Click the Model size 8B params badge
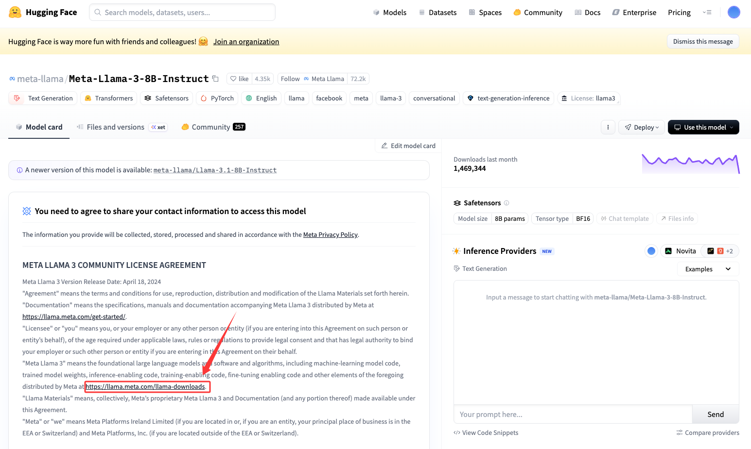Viewport: 751px width, 449px height. (x=491, y=219)
